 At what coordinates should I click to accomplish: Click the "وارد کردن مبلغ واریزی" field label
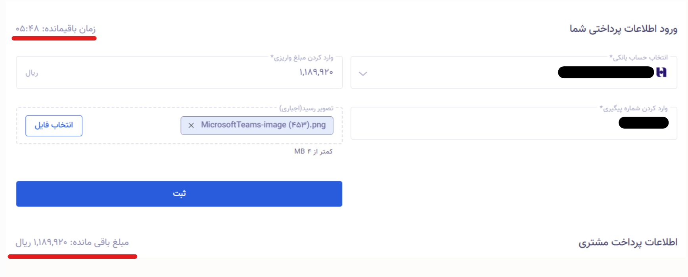302,58
